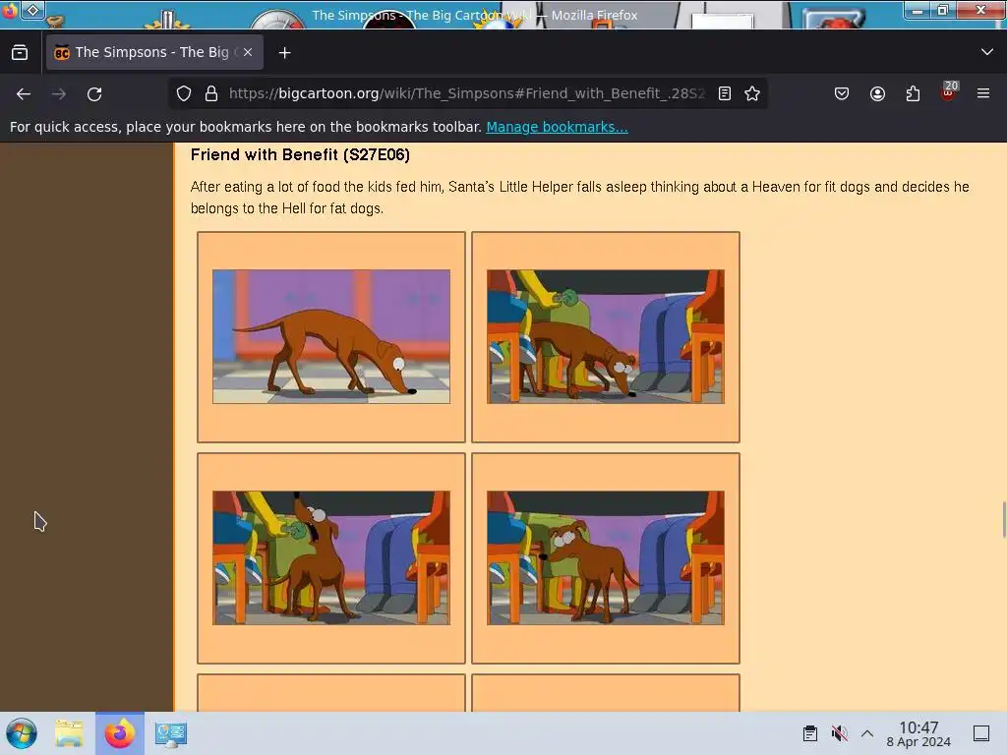1007x755 pixels.
Task: Toggle reader view icon in address bar
Action: 725,93
